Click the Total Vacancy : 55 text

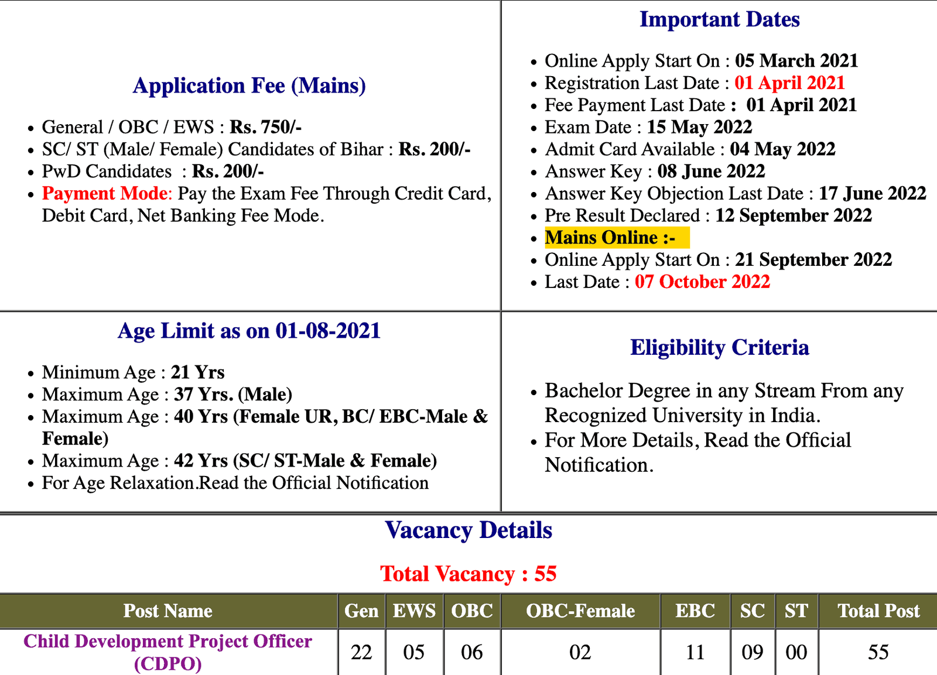468,574
